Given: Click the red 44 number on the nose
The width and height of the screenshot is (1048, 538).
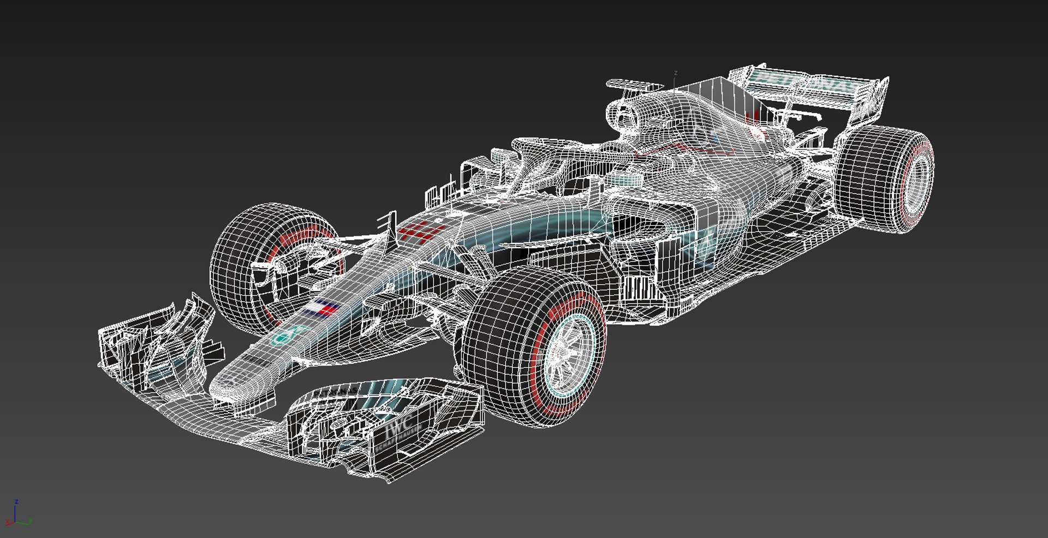Looking at the screenshot, I should tap(421, 231).
